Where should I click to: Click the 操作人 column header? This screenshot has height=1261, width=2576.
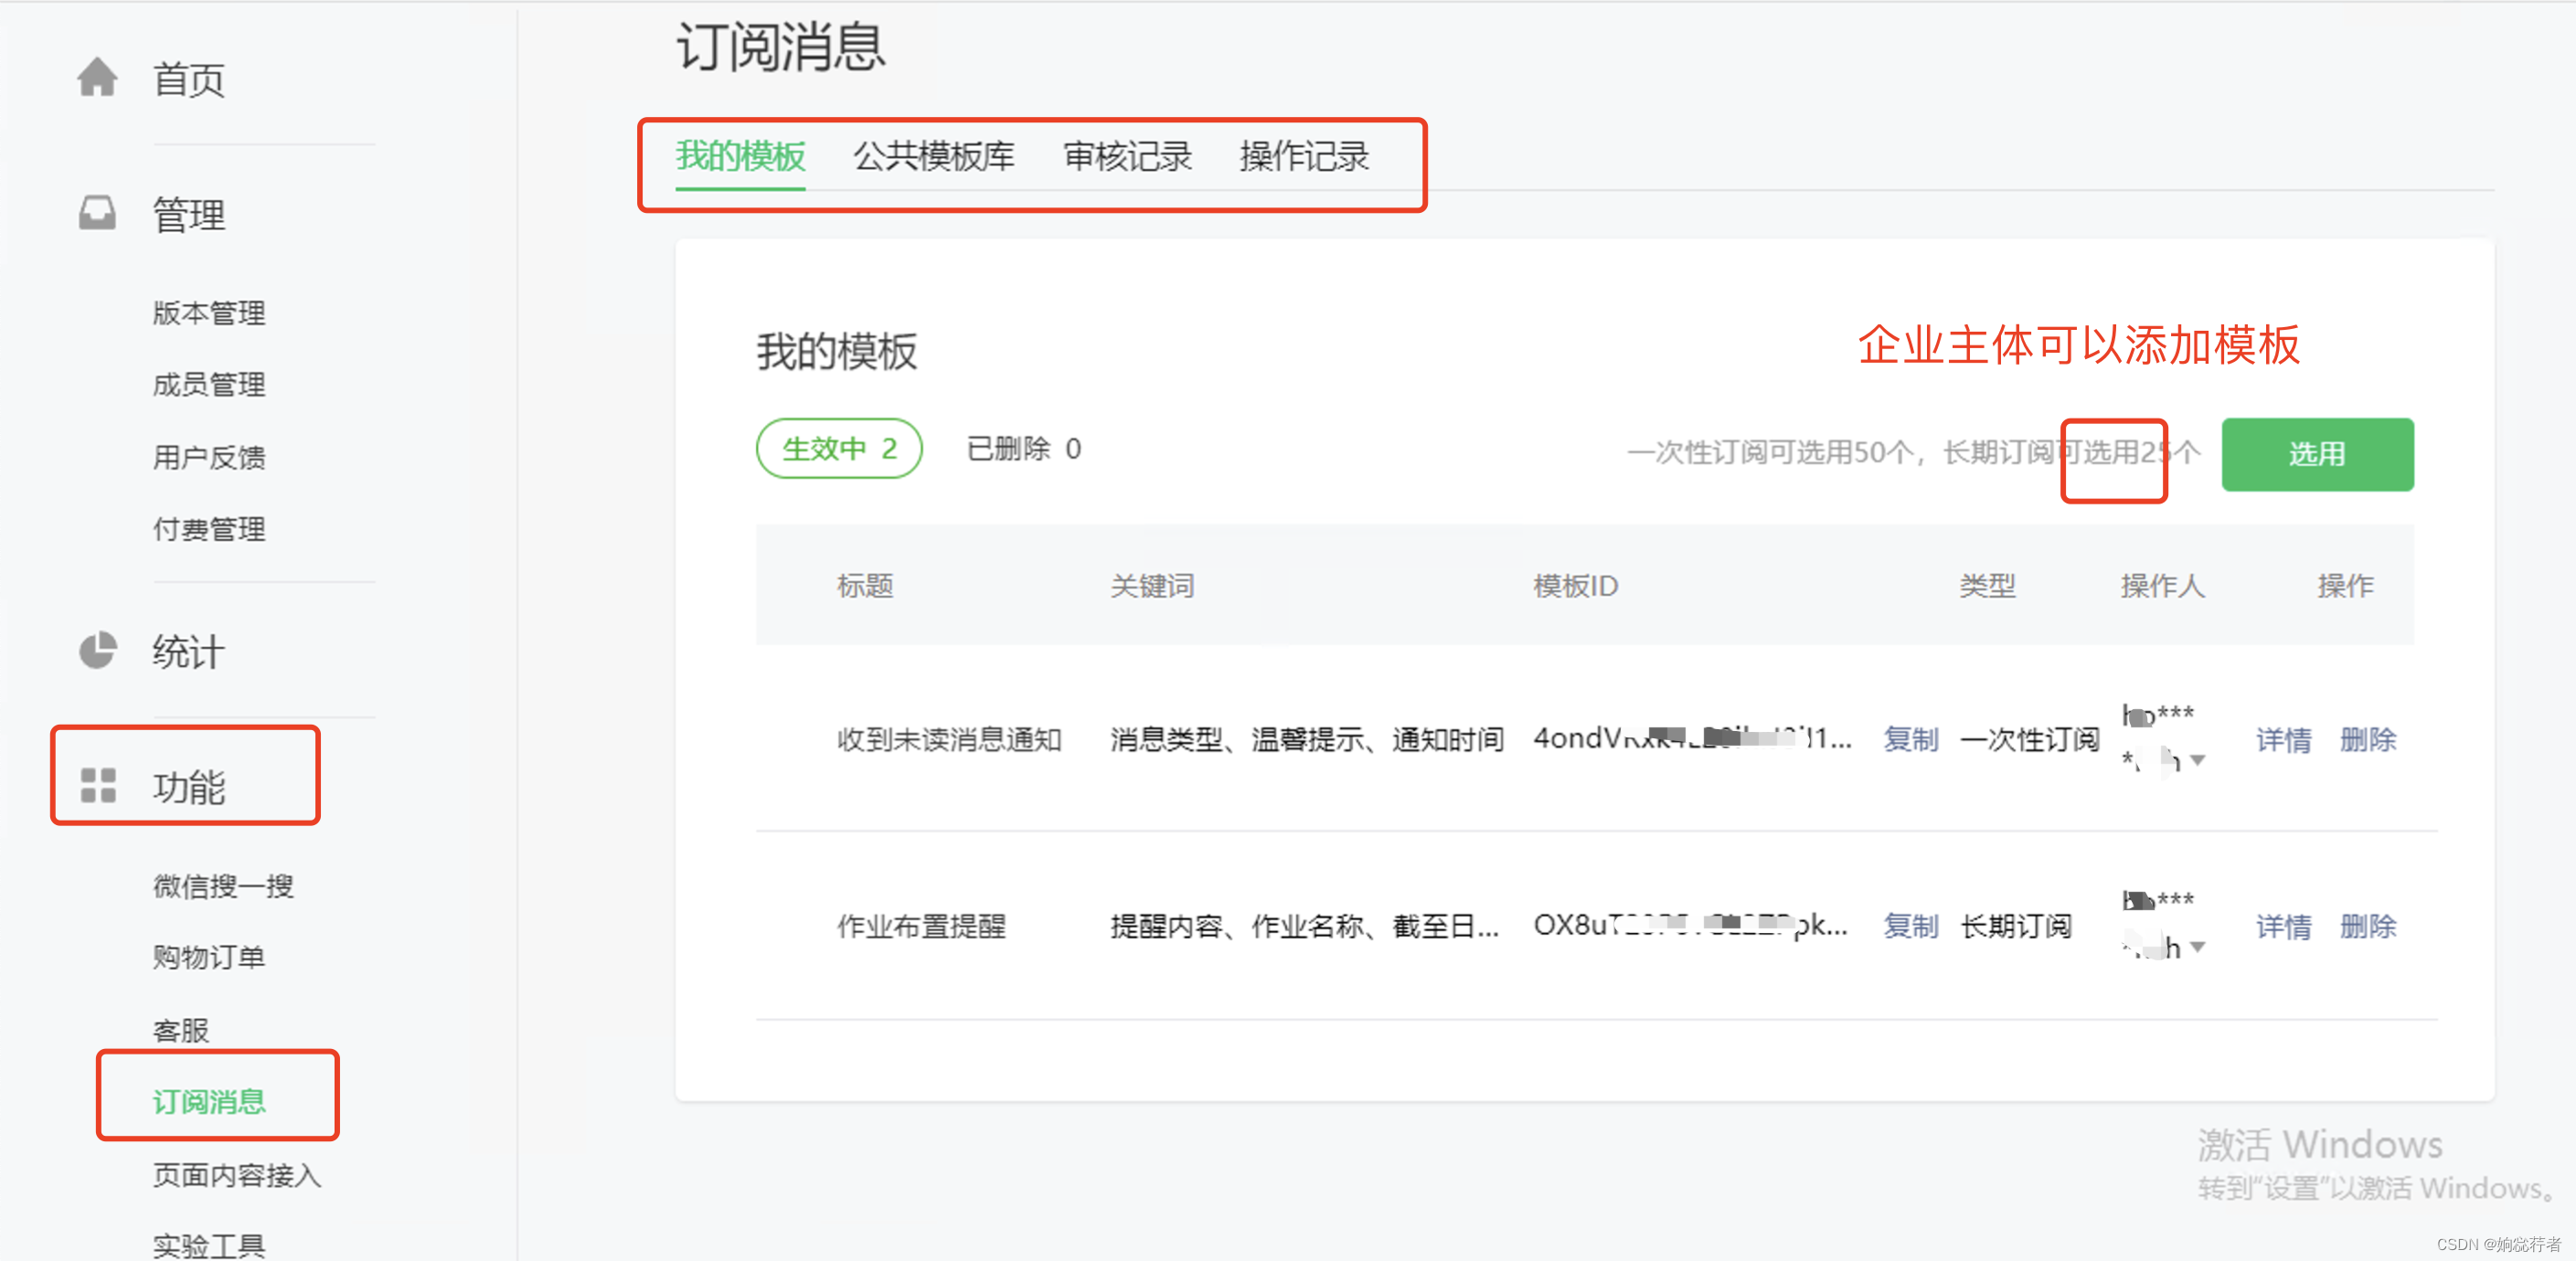[2162, 586]
